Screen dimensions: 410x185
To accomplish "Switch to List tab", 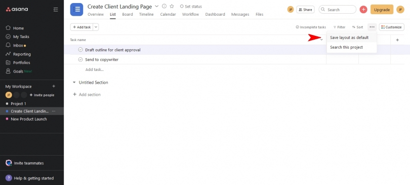I will [x=113, y=14].
